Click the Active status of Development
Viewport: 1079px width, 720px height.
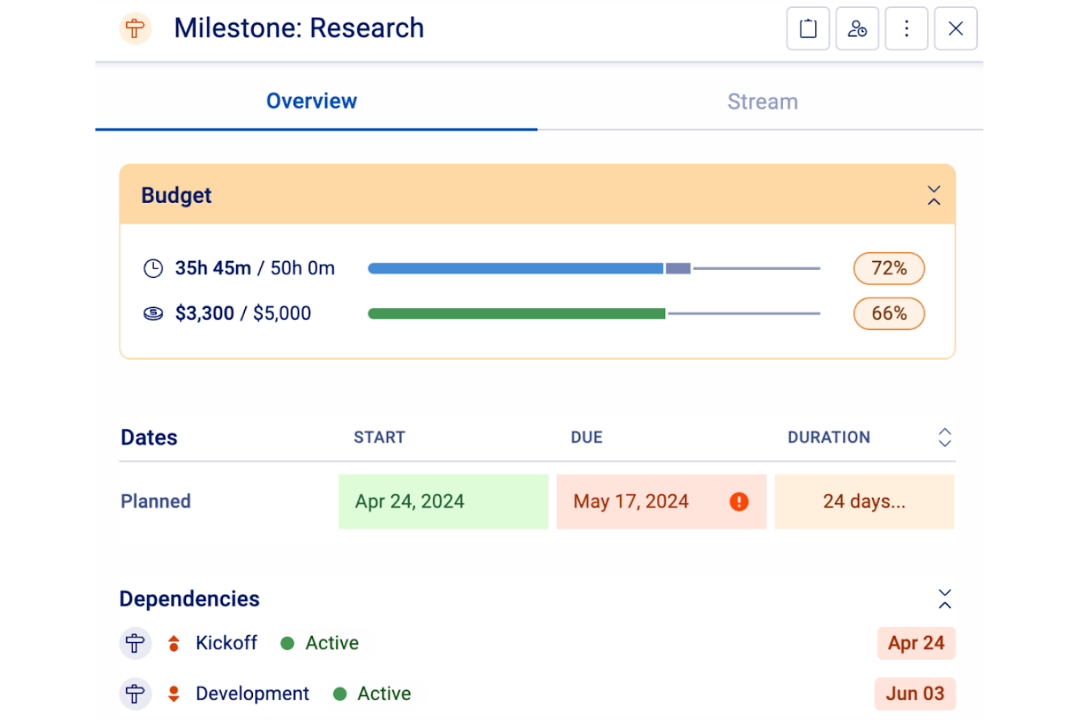[372, 694]
